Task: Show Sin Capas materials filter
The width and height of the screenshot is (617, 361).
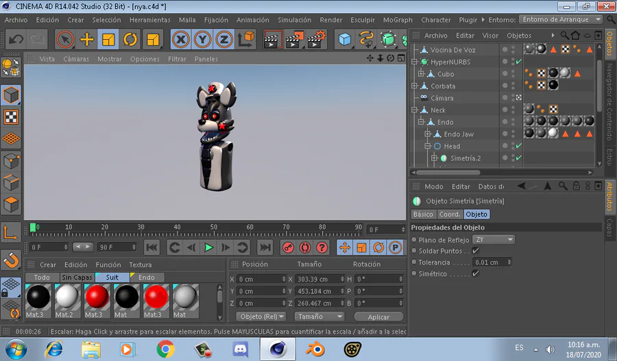Action: 77,277
